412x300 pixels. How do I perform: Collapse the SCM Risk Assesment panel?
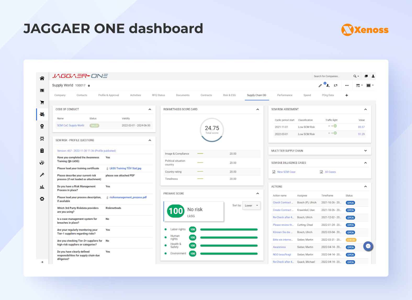(x=365, y=109)
